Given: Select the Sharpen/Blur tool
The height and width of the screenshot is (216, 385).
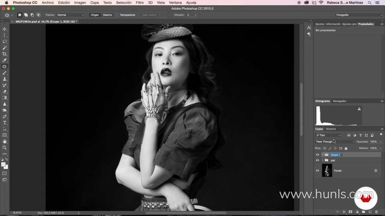Looking at the screenshot, I should tap(4, 104).
